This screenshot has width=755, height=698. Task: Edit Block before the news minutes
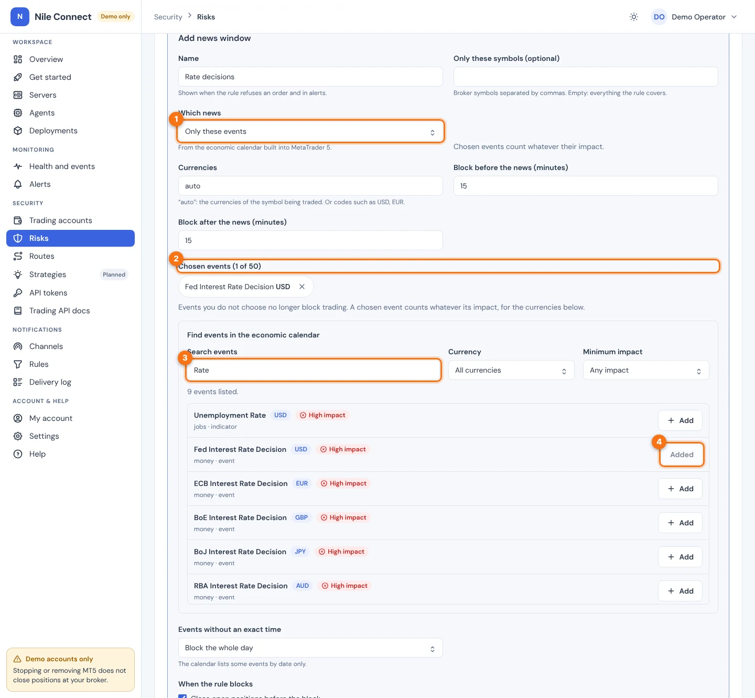(x=586, y=186)
